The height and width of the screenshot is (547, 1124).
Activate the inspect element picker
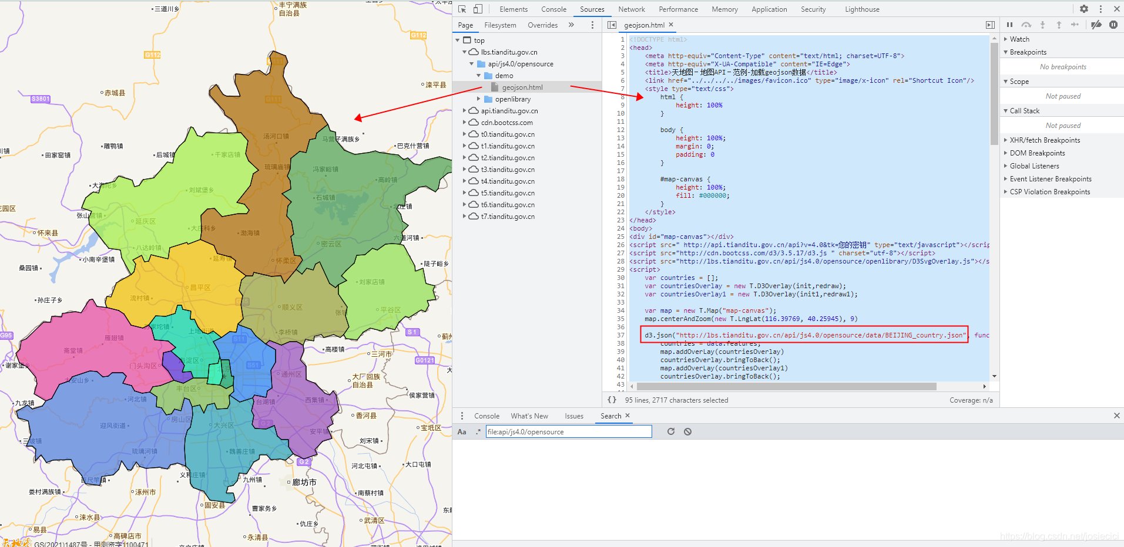462,9
